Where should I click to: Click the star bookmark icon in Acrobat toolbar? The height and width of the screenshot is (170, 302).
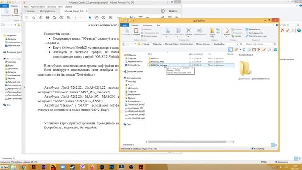tap(34, 18)
